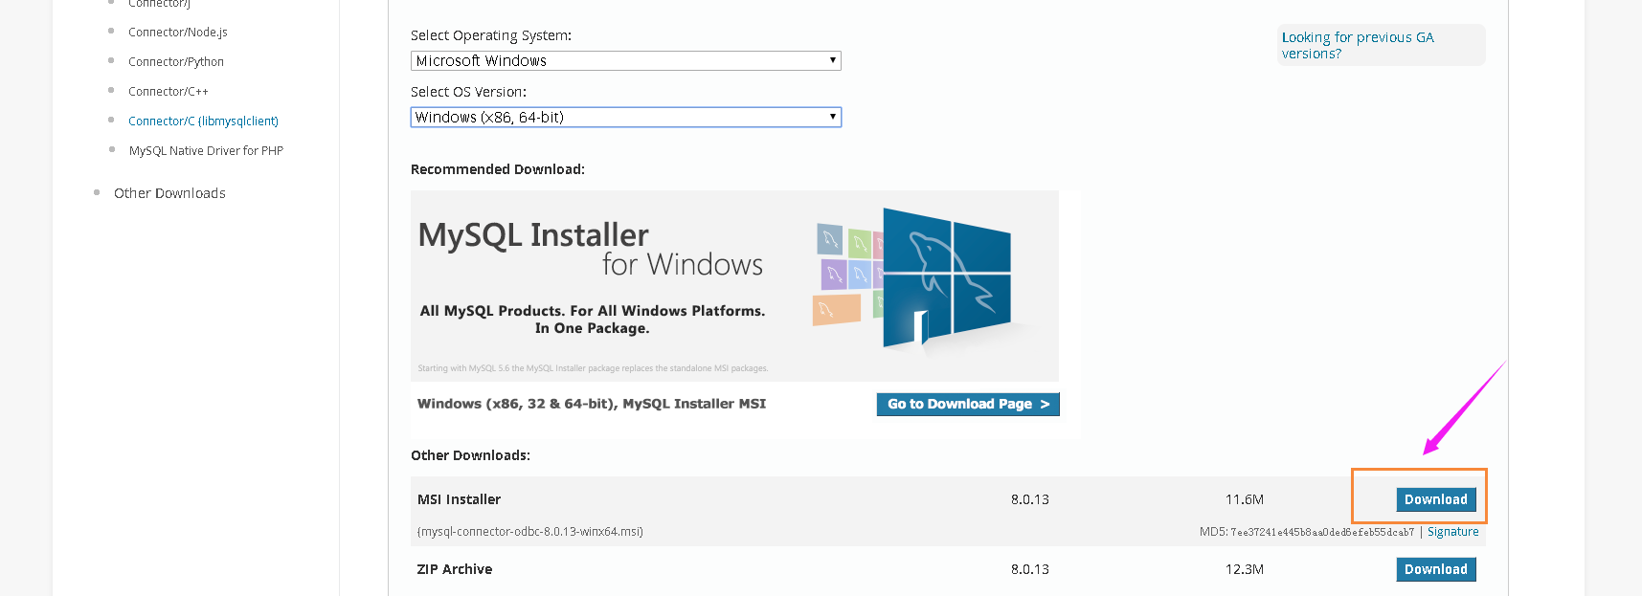The width and height of the screenshot is (1642, 596).
Task: Open Connector/C (libmysqlclient) sidebar link
Action: pyautogui.click(x=203, y=121)
